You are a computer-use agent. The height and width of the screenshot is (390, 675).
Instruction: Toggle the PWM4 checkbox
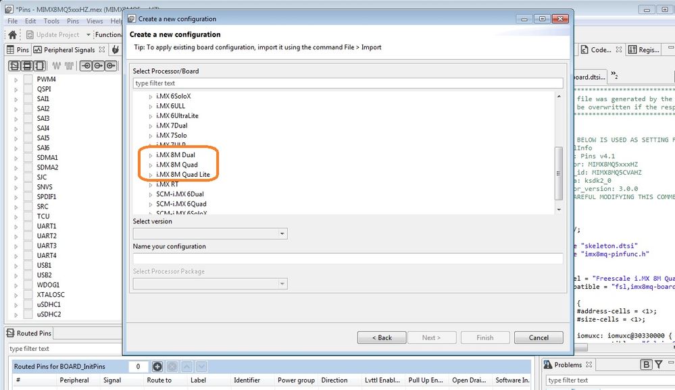[28, 79]
